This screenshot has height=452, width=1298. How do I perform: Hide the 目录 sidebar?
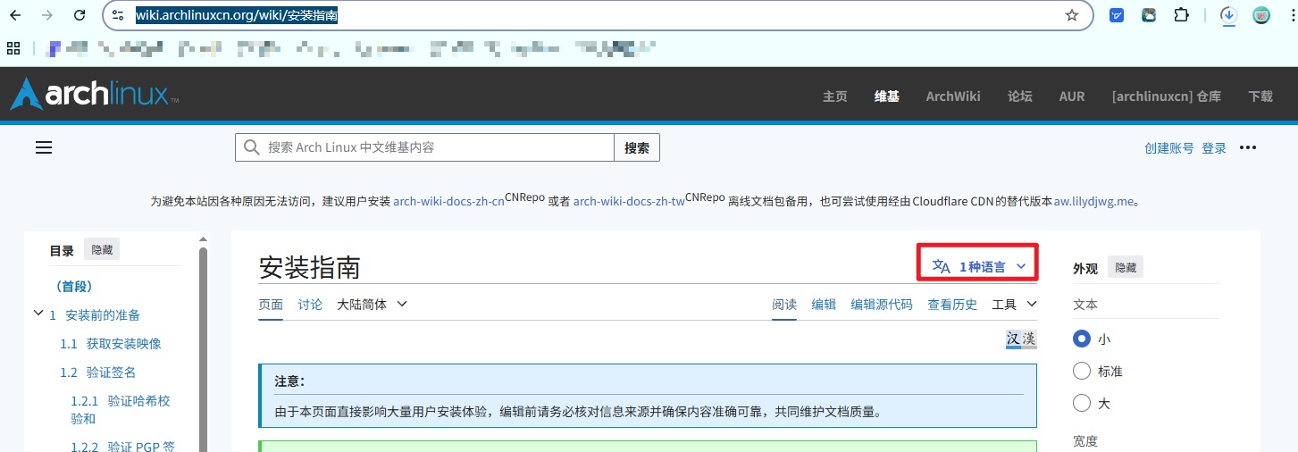point(102,250)
